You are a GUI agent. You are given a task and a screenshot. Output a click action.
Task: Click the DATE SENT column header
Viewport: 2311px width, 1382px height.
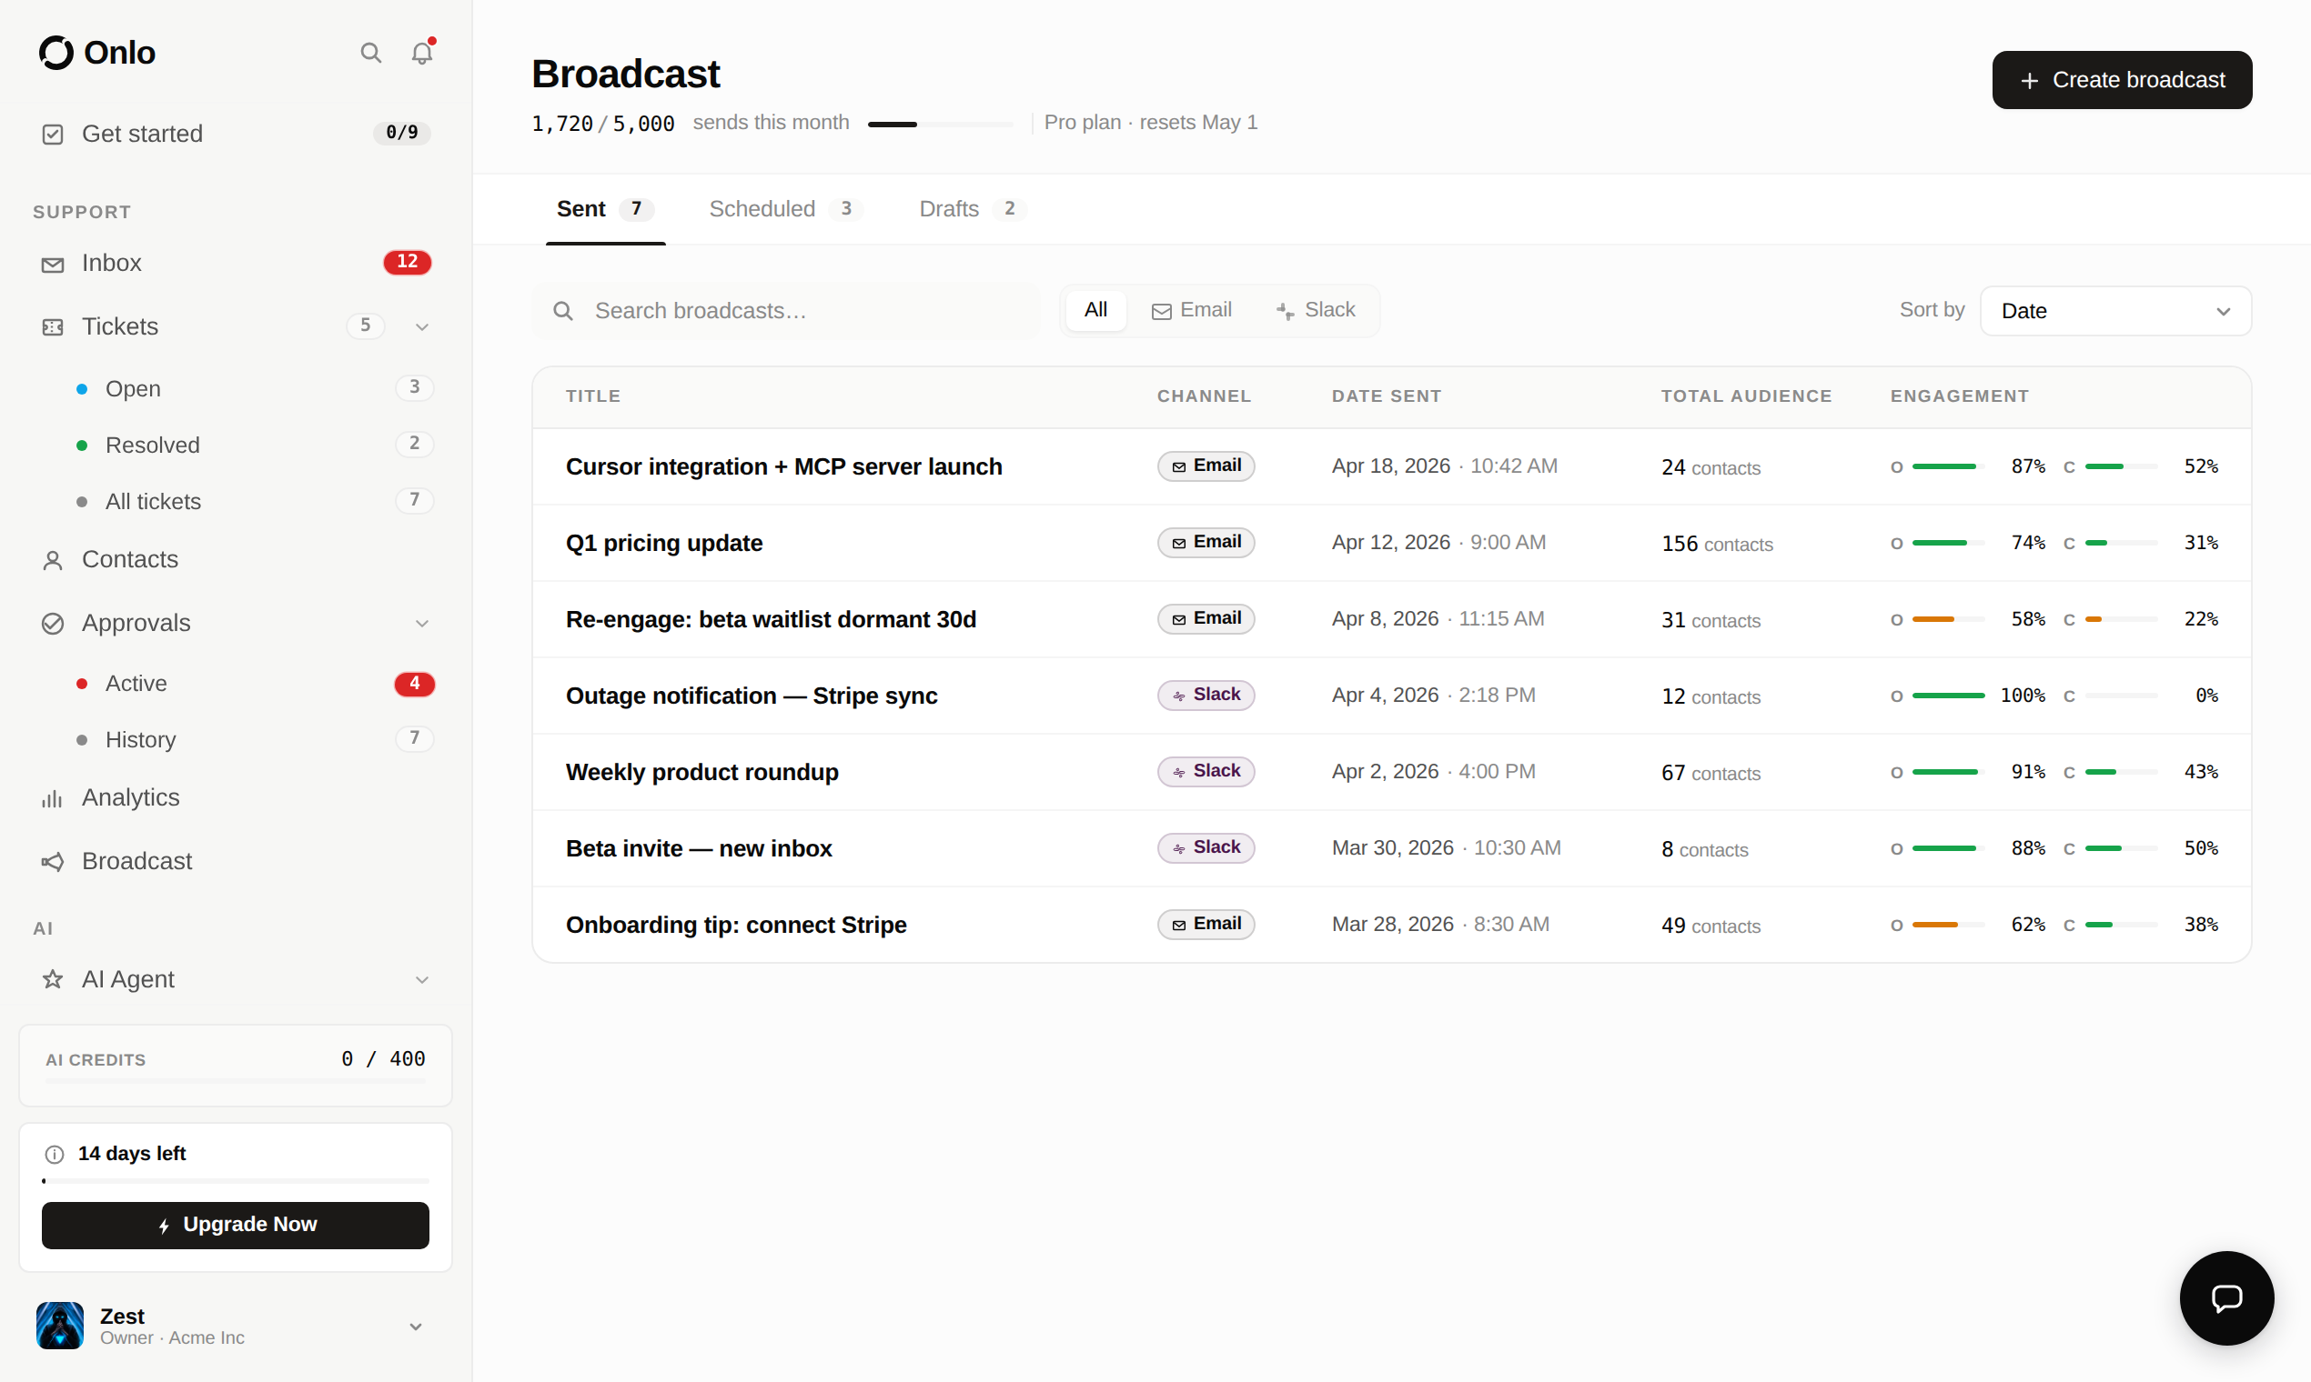click(x=1386, y=396)
